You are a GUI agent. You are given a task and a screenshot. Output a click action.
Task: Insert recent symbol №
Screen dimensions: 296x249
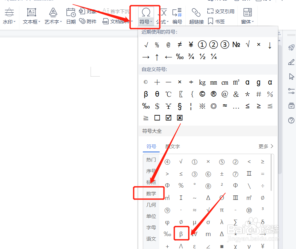[236, 45]
